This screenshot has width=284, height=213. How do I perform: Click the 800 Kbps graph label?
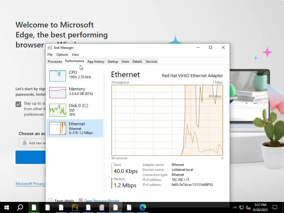pos(215,96)
